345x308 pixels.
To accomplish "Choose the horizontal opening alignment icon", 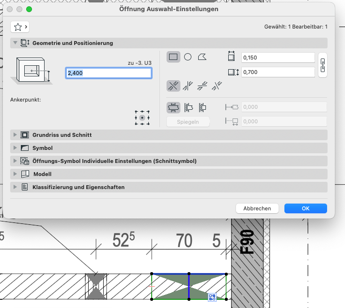I will coord(203,86).
